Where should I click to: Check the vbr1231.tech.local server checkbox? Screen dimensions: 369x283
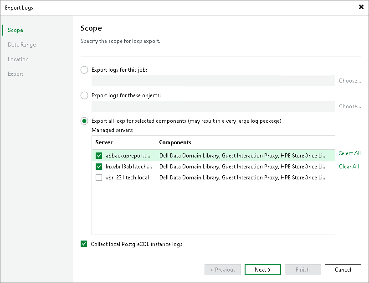(99, 178)
